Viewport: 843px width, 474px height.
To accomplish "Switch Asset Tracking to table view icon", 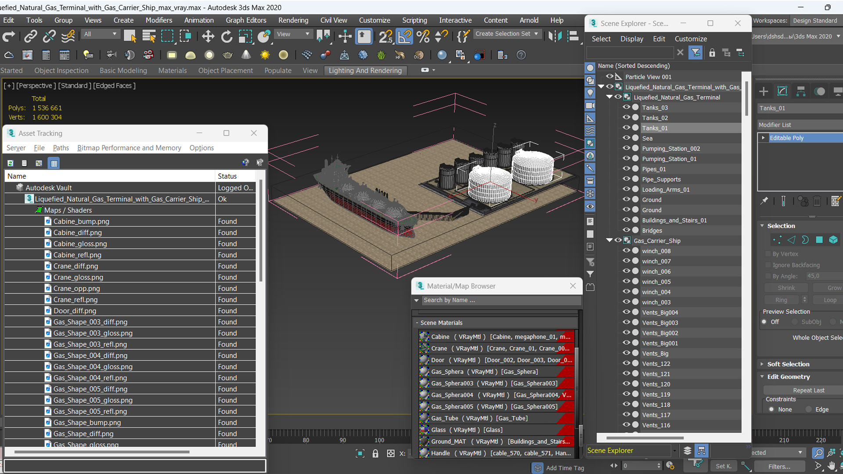I will click(54, 163).
